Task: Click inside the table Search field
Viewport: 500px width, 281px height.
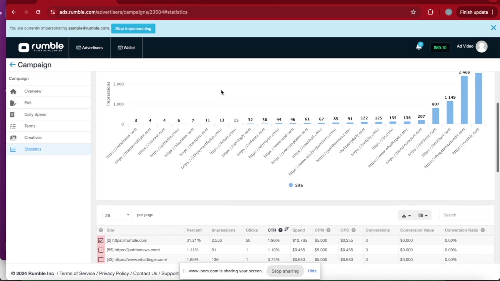Action: point(464,215)
